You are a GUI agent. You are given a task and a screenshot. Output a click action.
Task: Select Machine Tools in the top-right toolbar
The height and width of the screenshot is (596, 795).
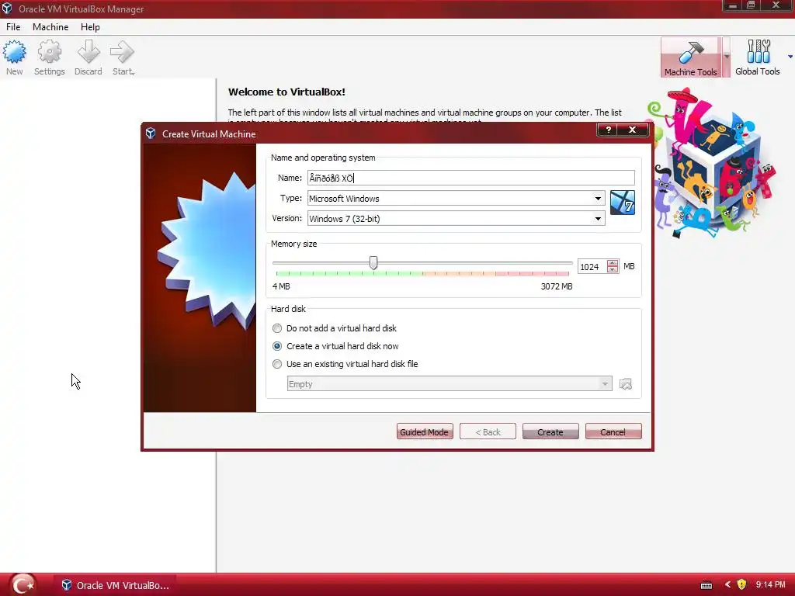(x=690, y=57)
